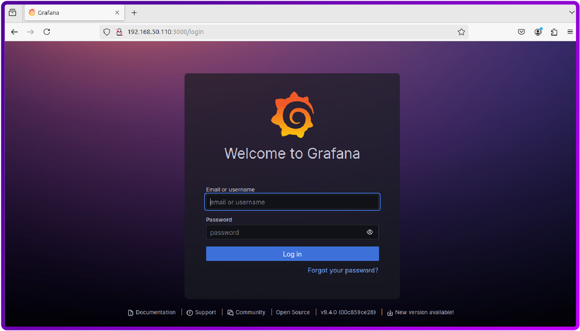Image resolution: width=580 pixels, height=331 pixels.
Task: Toggle password visibility eye icon
Action: 369,232
